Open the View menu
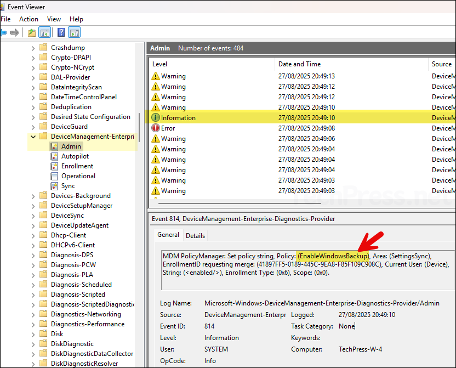Viewport: 456px width, 368px height. (x=54, y=19)
